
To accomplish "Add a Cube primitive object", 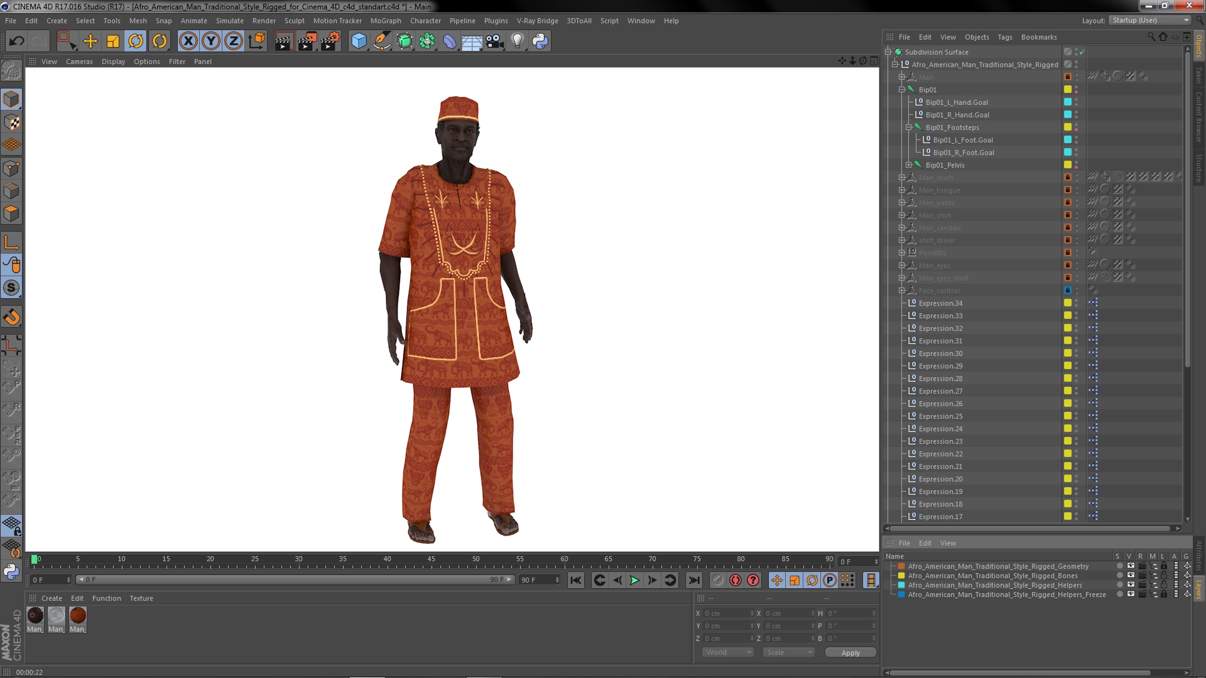I will tap(359, 41).
